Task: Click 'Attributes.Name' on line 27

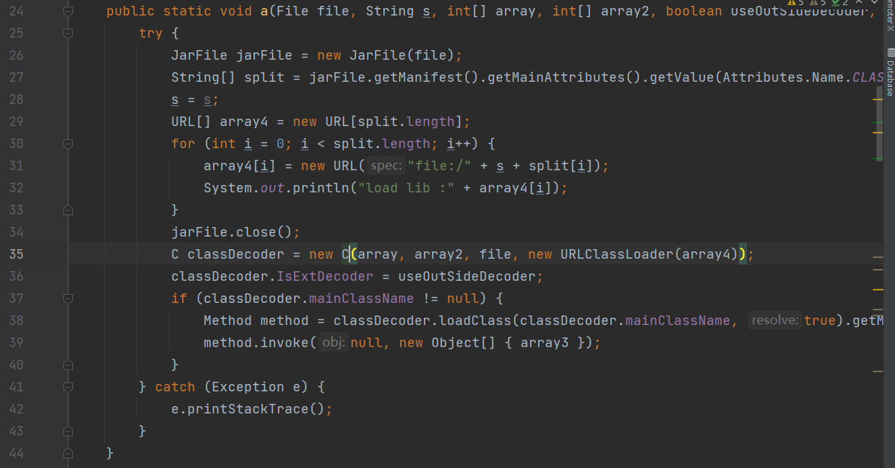Action: coord(783,77)
